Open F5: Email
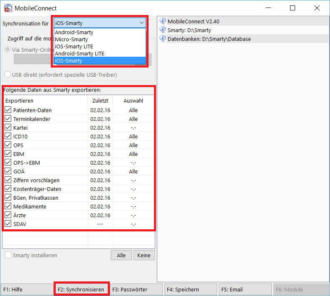The image size is (330, 296). (x=245, y=289)
